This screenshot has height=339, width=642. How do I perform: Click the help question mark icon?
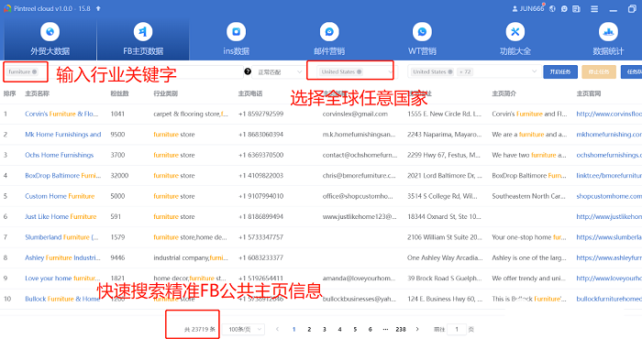[x=248, y=71]
